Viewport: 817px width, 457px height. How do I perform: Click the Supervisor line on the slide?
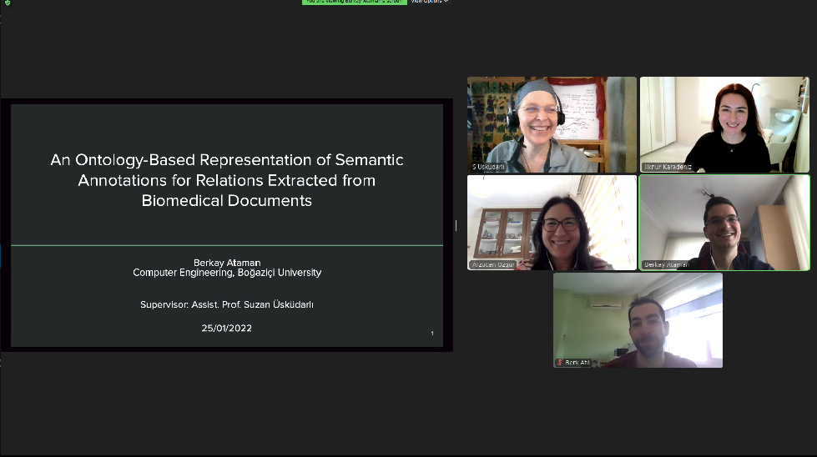coord(226,304)
